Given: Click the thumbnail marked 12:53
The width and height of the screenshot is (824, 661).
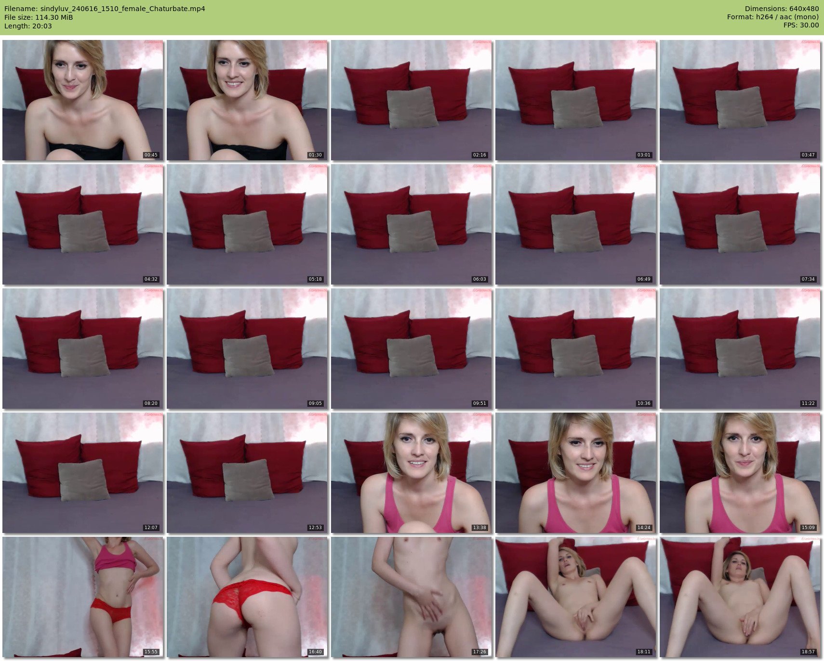Looking at the screenshot, I should point(247,473).
